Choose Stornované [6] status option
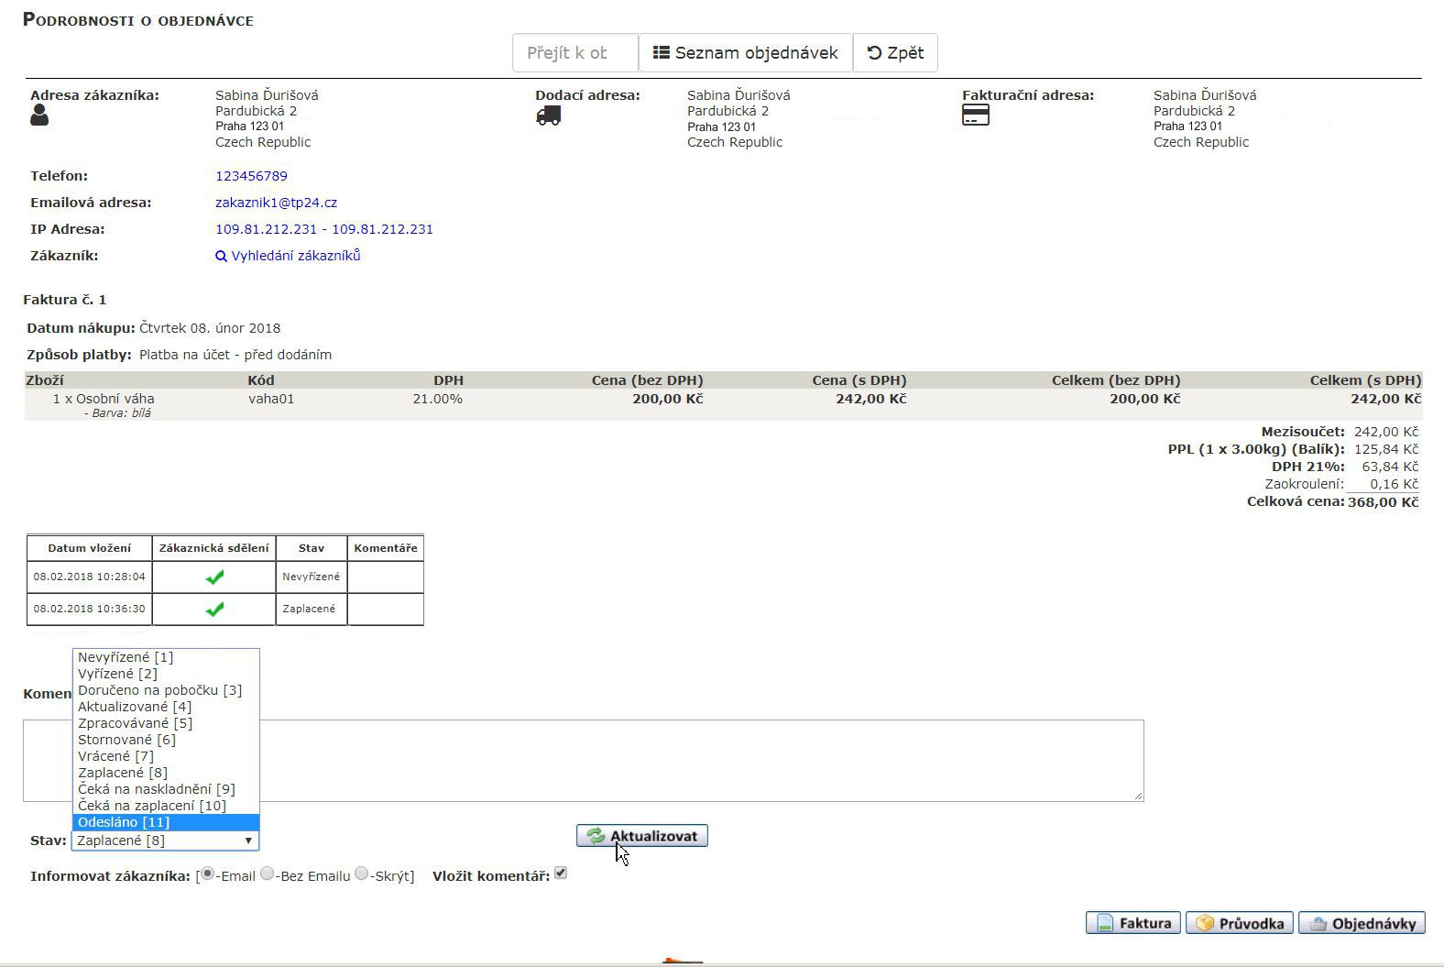Image resolution: width=1444 pixels, height=967 pixels. click(126, 740)
